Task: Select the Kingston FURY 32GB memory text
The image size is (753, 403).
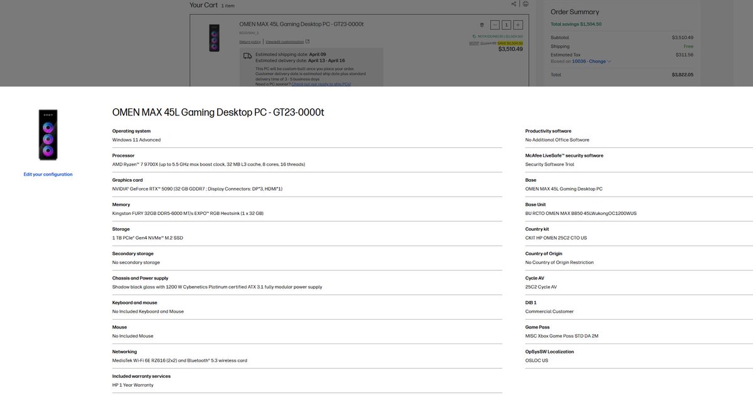Action: coord(188,213)
